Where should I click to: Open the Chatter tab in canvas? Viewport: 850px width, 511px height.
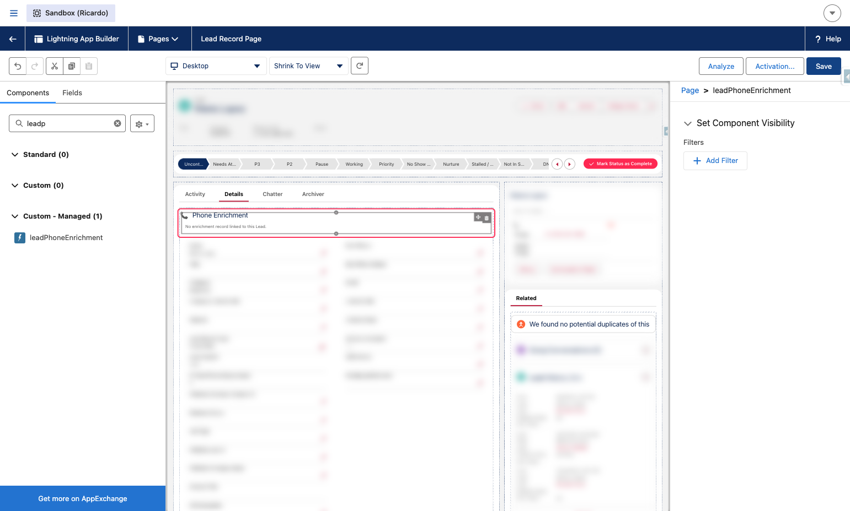(x=272, y=194)
